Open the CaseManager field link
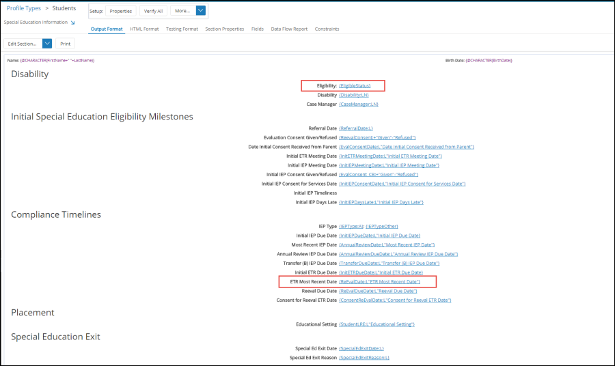The image size is (615, 366). pos(359,104)
